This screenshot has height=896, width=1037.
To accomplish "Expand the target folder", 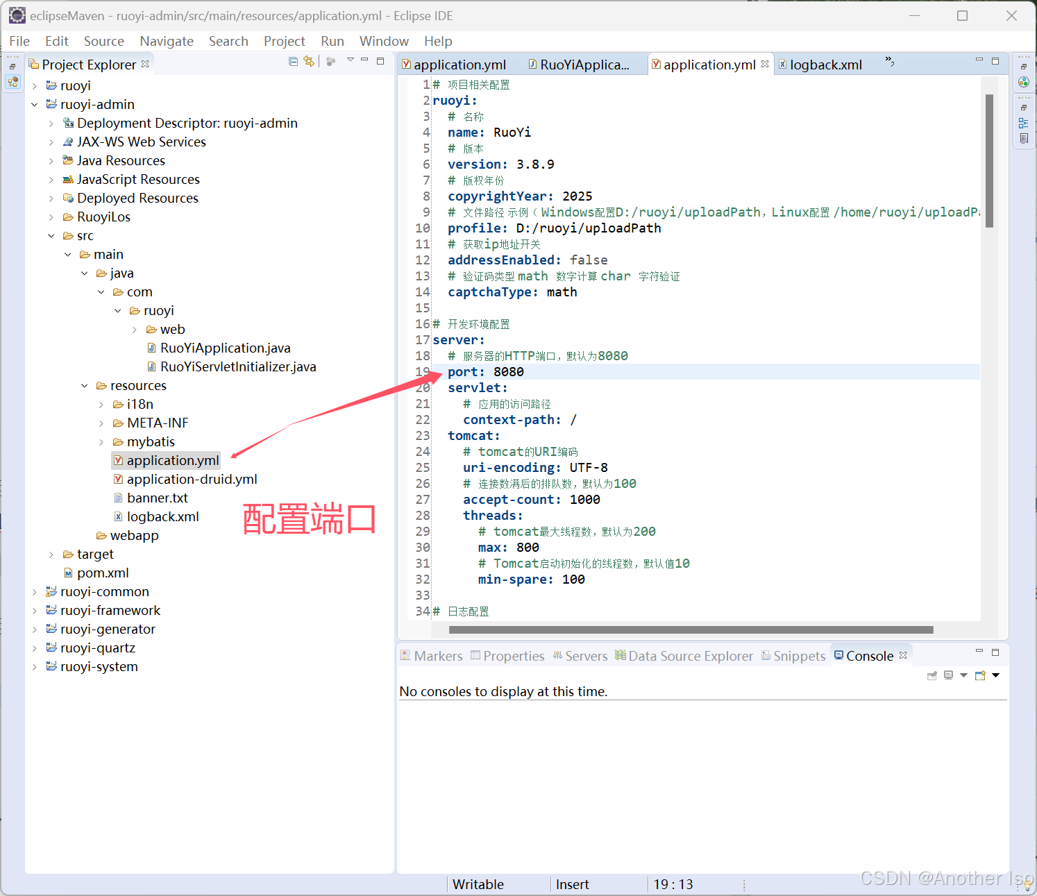I will (x=51, y=555).
